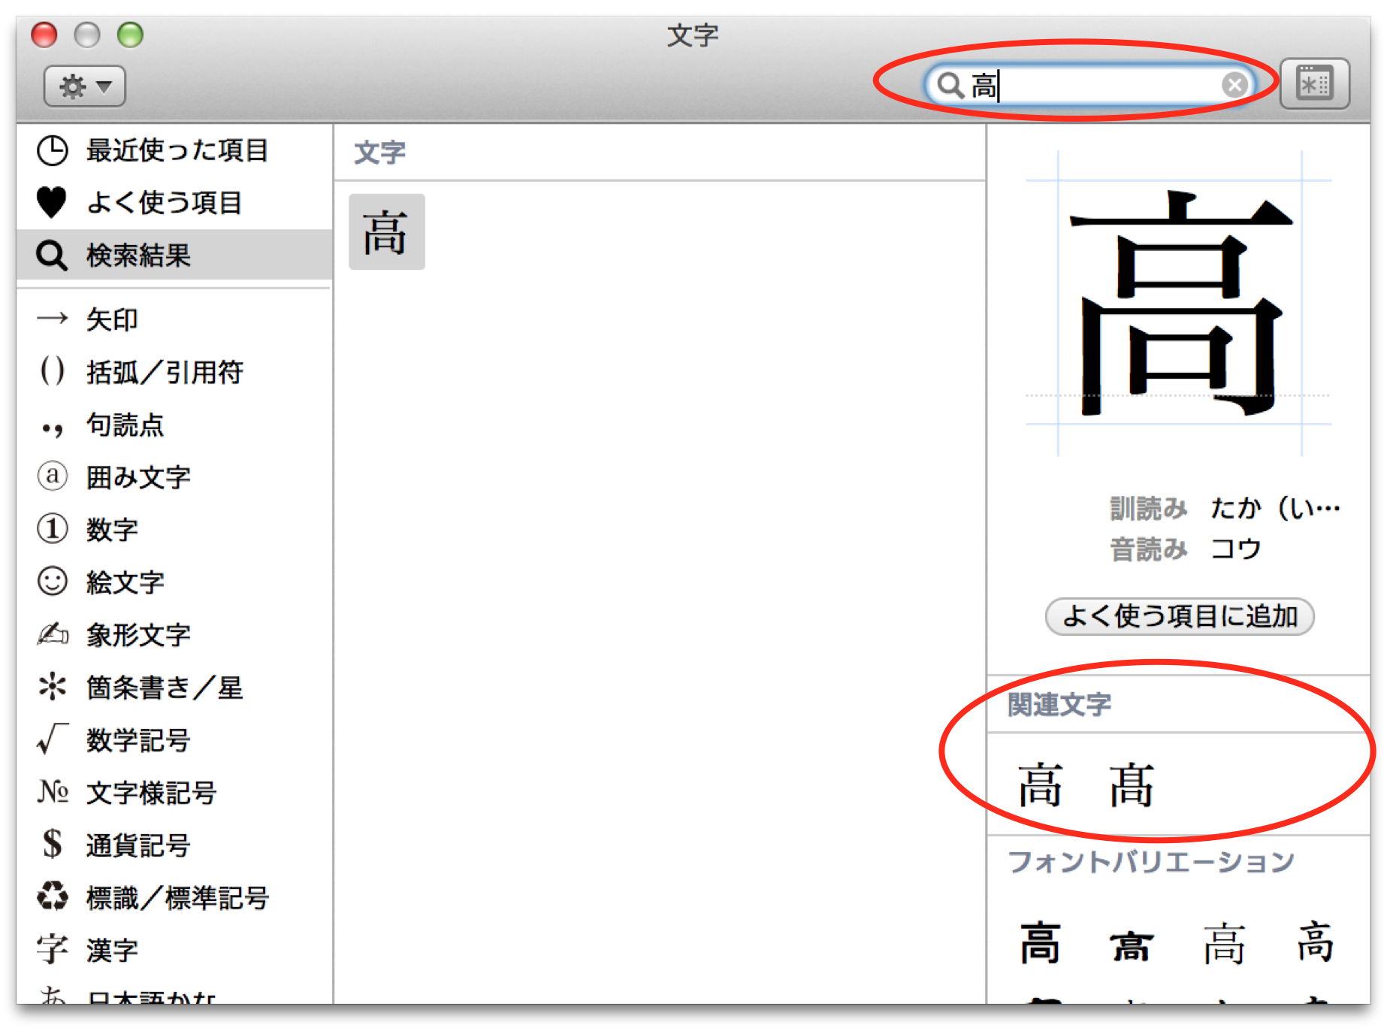Open the 最近使った項目 category label
The height and width of the screenshot is (1034, 1393).
click(177, 150)
